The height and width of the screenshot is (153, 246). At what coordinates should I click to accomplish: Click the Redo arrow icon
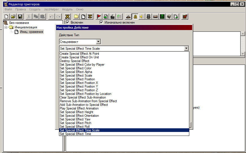pos(58,16)
